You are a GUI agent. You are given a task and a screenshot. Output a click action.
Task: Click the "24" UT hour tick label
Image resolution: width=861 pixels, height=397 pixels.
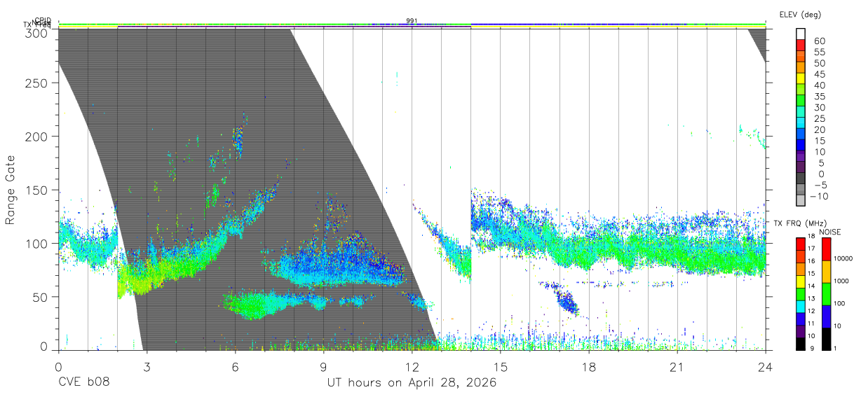tap(765, 367)
